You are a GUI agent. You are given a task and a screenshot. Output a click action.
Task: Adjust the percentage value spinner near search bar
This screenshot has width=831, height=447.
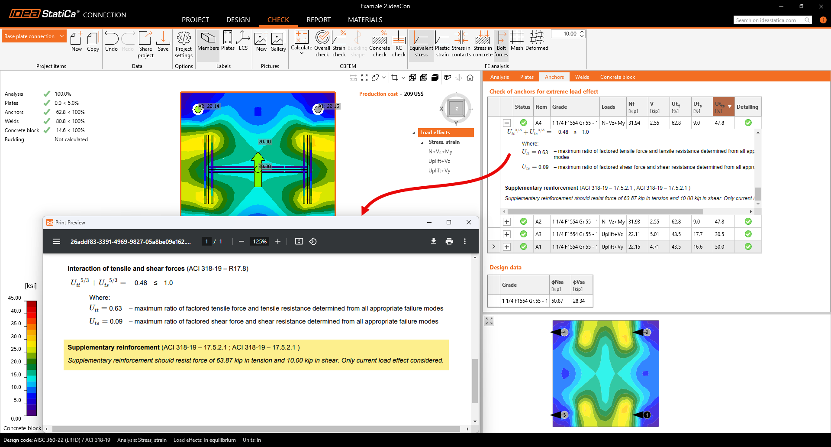coord(582,33)
